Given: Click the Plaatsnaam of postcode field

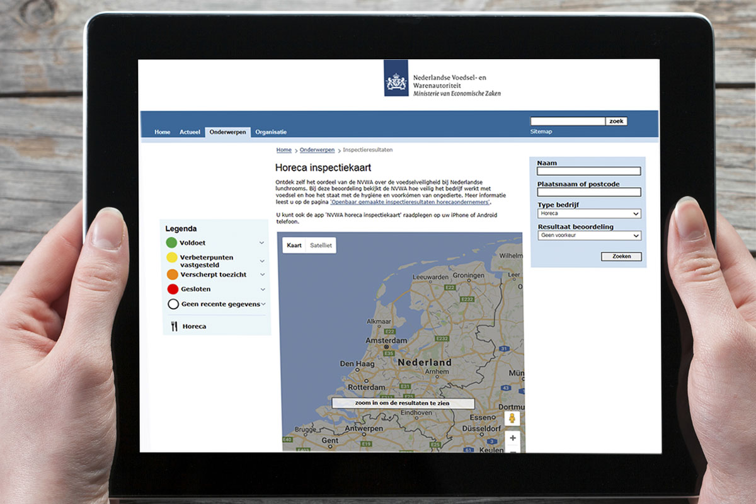Looking at the screenshot, I should point(588,192).
